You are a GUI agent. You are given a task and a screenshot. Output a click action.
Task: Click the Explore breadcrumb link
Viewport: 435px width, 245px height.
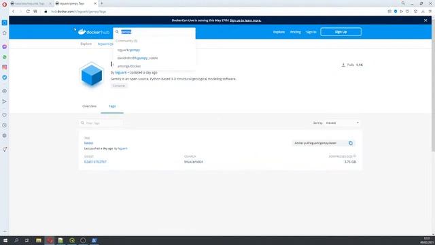86,44
